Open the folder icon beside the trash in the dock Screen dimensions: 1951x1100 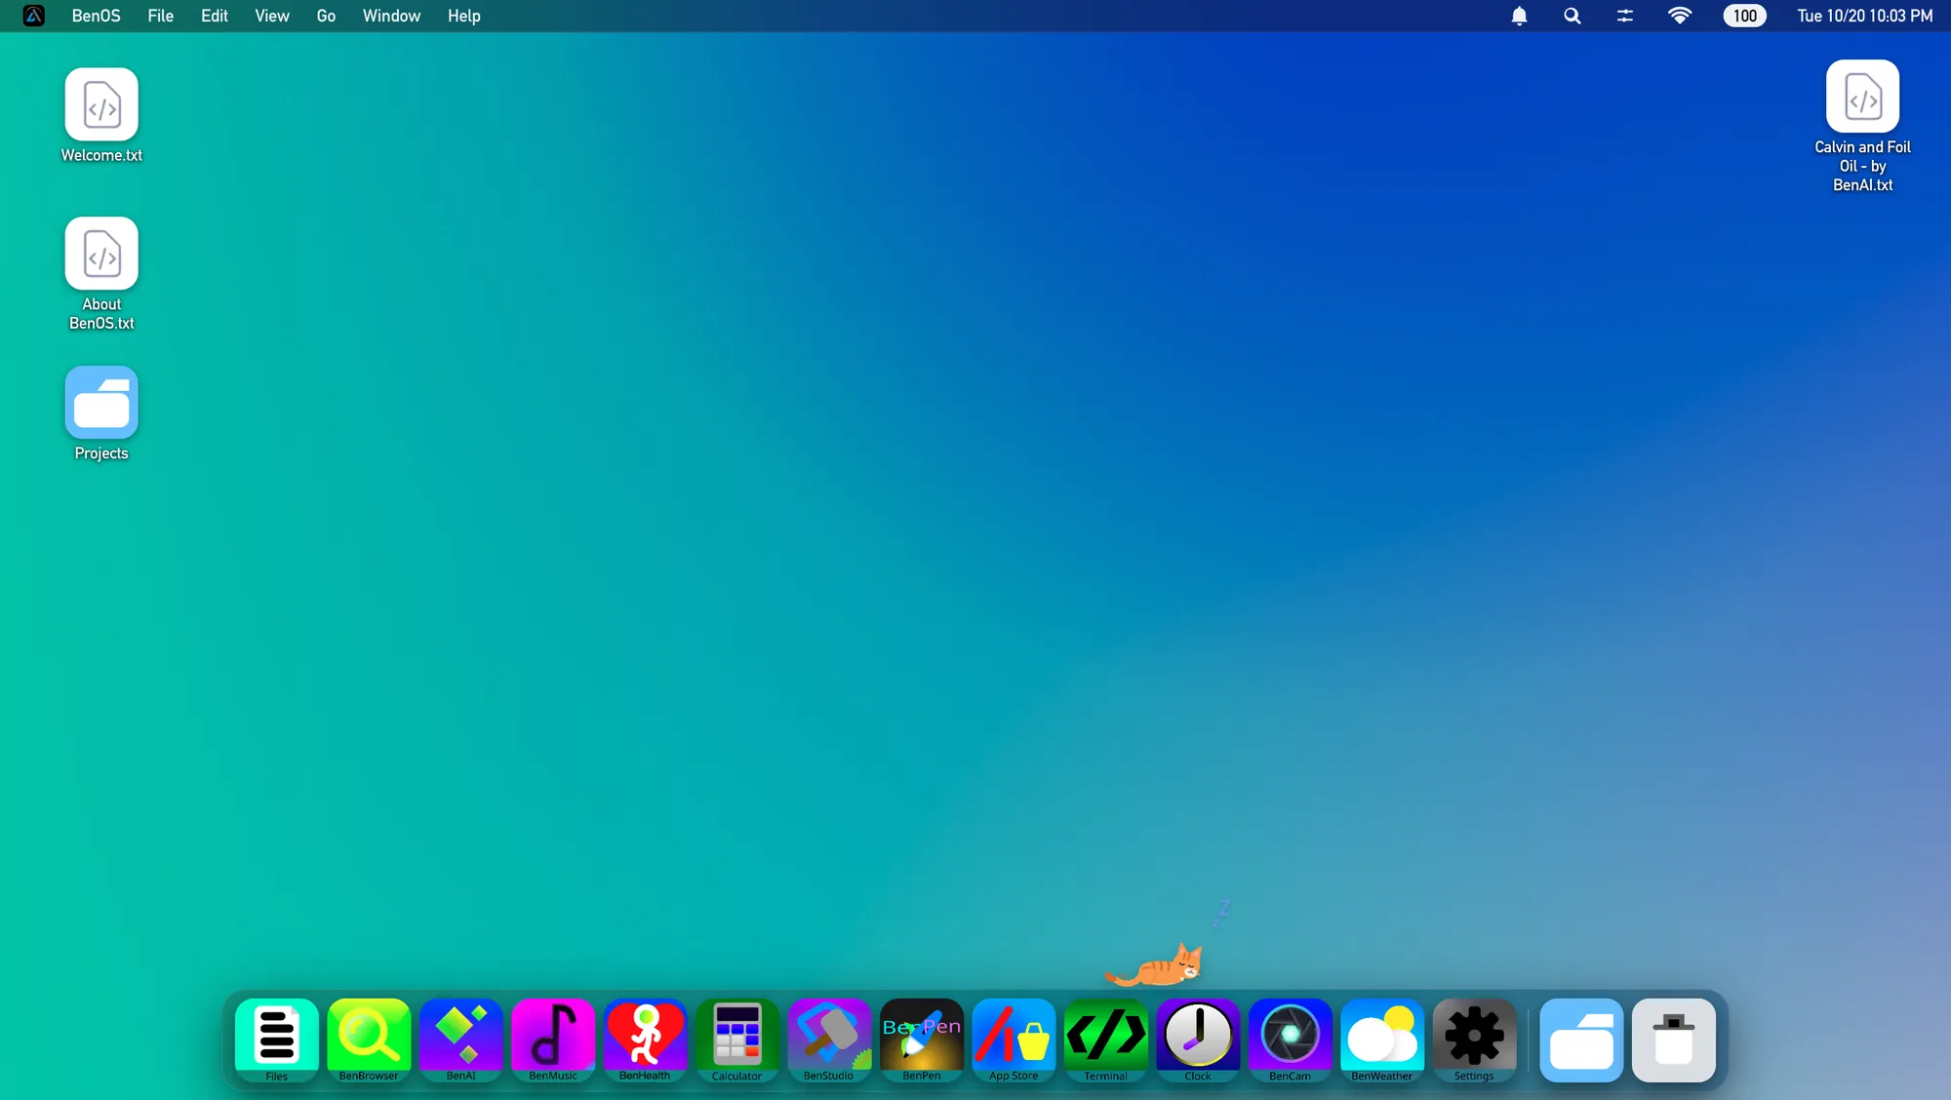(x=1581, y=1040)
